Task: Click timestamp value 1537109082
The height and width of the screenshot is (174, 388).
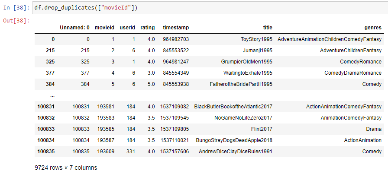Action: point(175,107)
